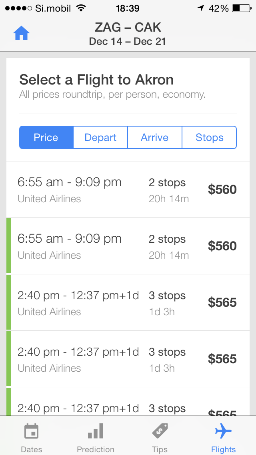
Task: Tap the blue home icon
Action: point(21,33)
